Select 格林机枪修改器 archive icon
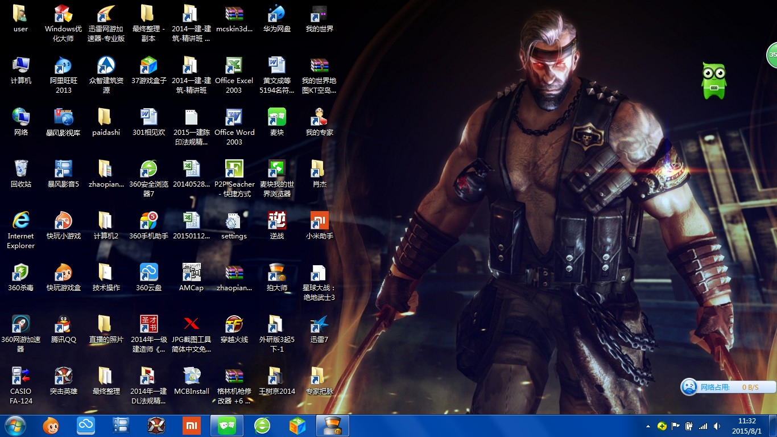 (x=234, y=386)
